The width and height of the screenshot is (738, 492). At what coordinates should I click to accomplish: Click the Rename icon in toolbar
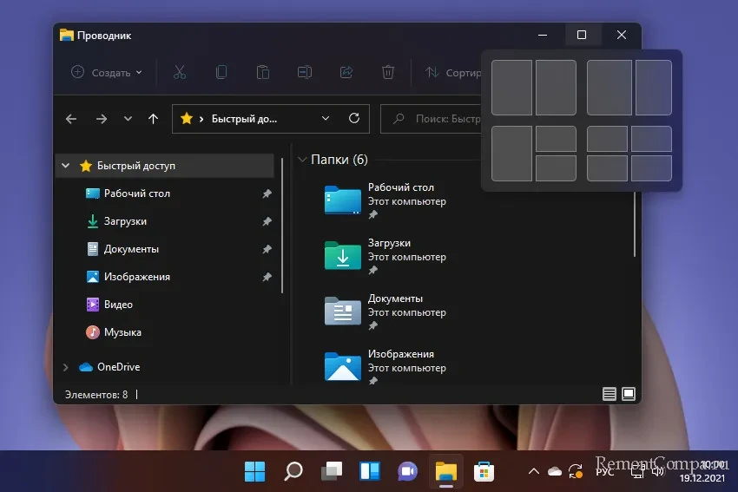coord(305,73)
